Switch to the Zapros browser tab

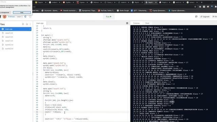(40, 2)
